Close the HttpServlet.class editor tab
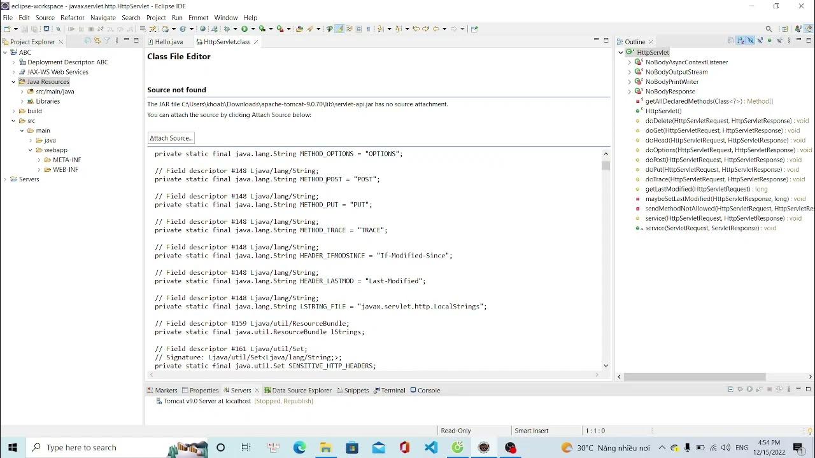815x458 pixels. point(256,41)
